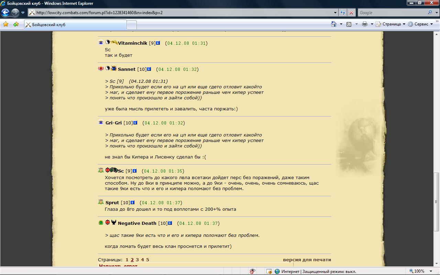Open Negative Death's user info icon
The image size is (440, 275).
pyautogui.click(x=170, y=223)
